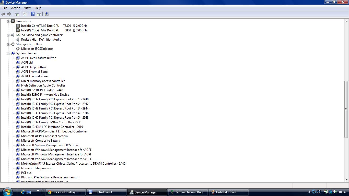The image size is (349, 196).
Task: Switch to Untitled - Paint taskbar button
Action: tap(229, 192)
